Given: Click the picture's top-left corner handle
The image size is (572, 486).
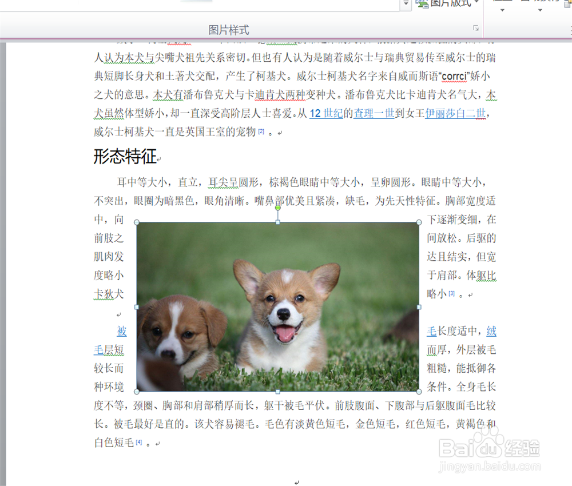Looking at the screenshot, I should [x=137, y=222].
